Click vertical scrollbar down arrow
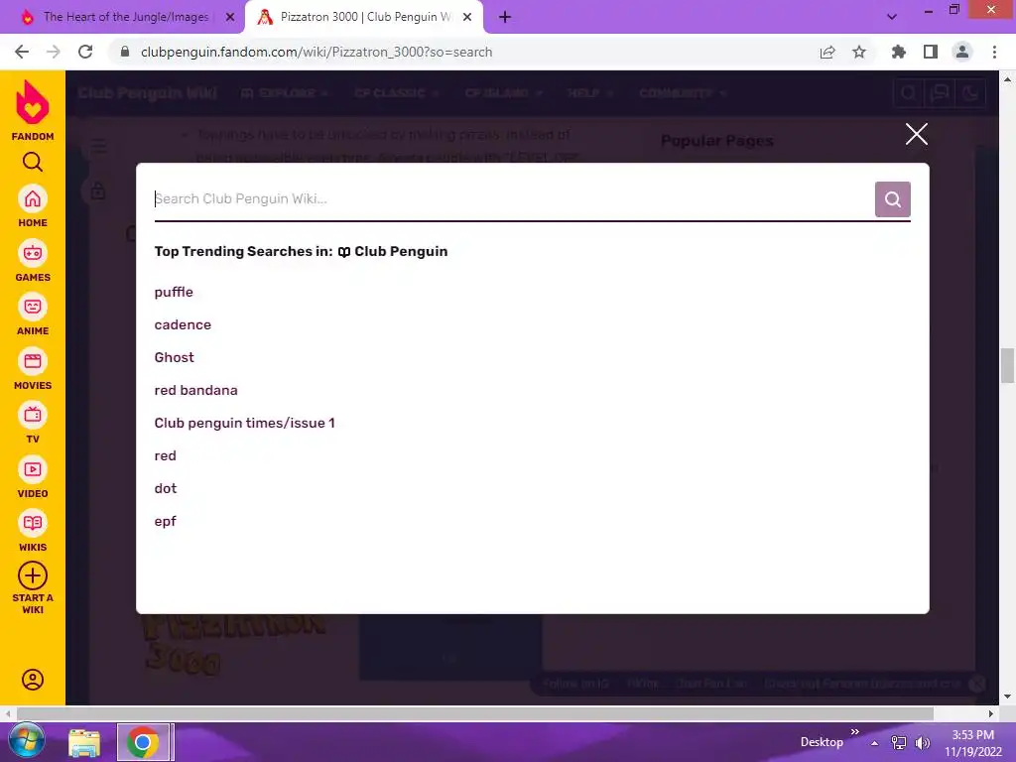Viewport: 1016px width, 762px height. [1007, 697]
